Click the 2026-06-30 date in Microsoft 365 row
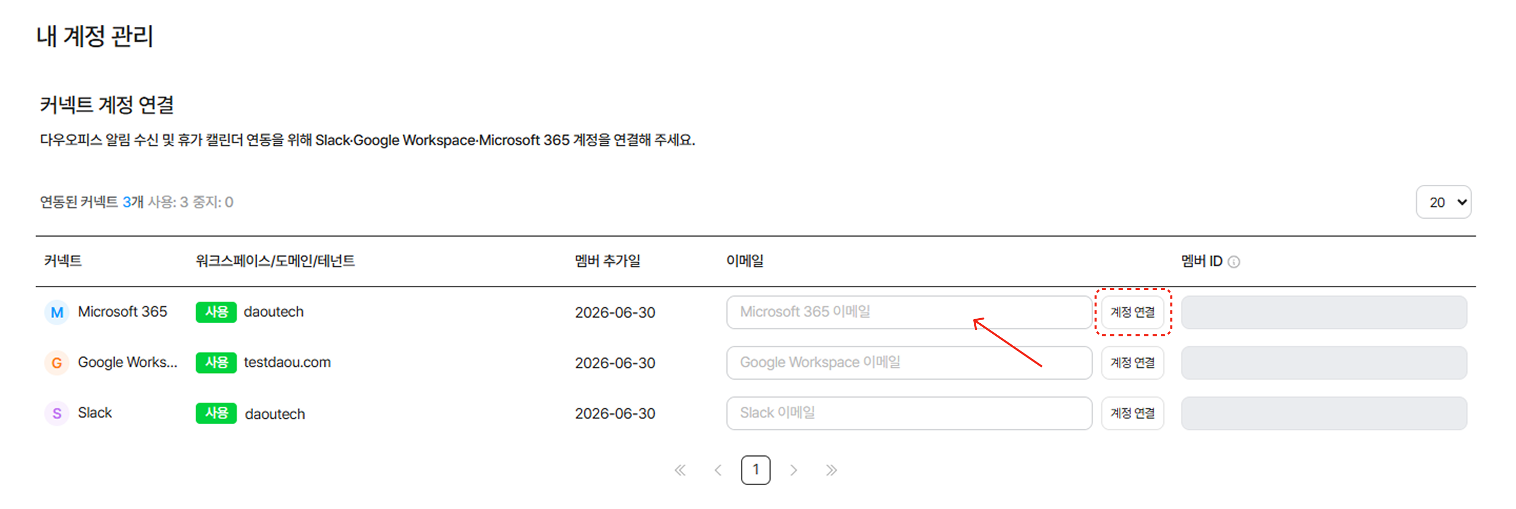 point(615,313)
